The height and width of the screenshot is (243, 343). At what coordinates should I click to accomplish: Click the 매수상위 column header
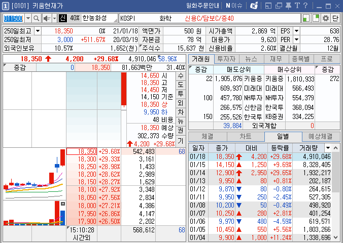289,70
